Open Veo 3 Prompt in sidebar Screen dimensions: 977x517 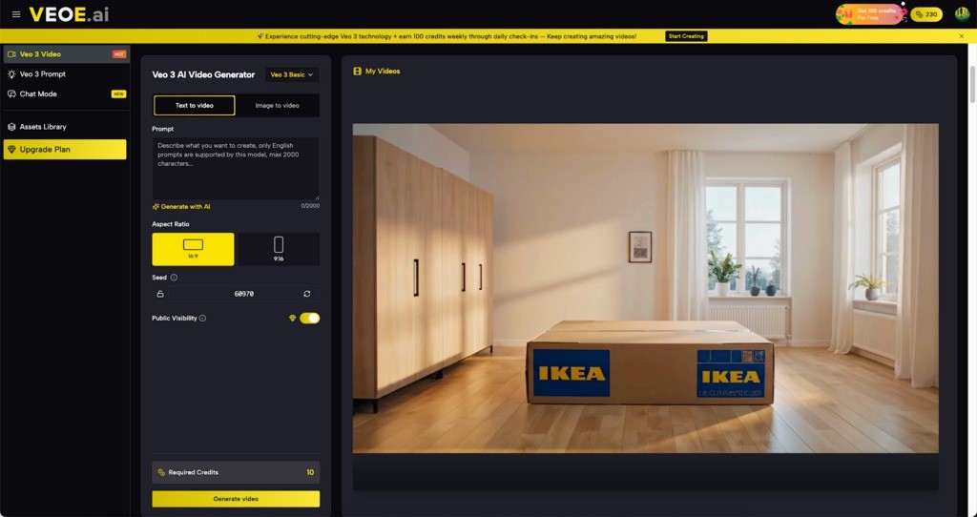click(66, 74)
